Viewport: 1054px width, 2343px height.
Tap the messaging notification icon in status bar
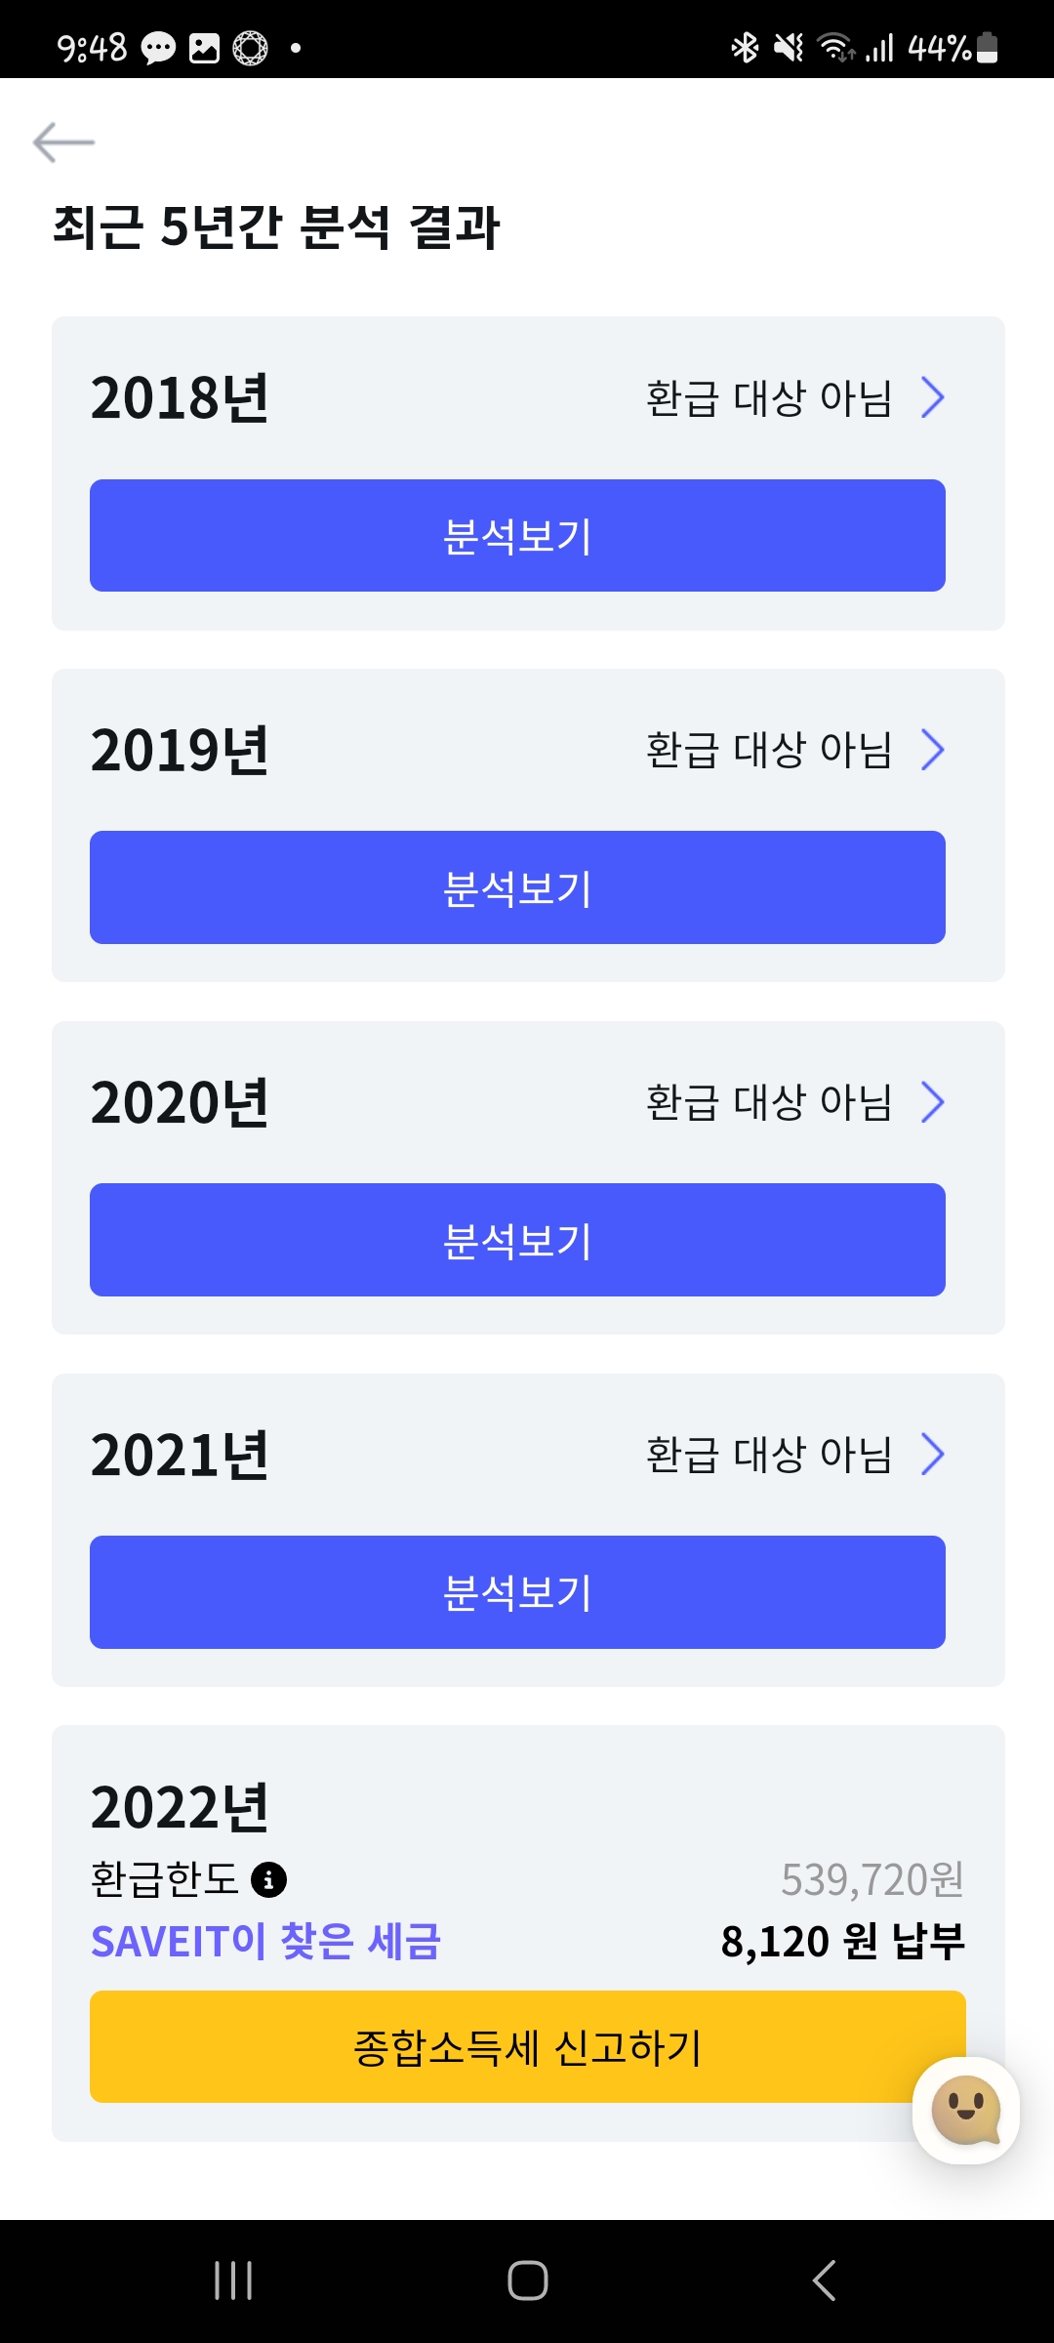coord(158,48)
